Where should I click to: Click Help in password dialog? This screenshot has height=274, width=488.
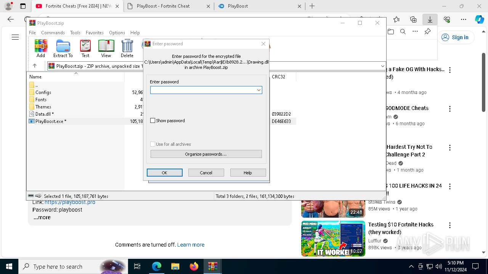pyautogui.click(x=248, y=172)
